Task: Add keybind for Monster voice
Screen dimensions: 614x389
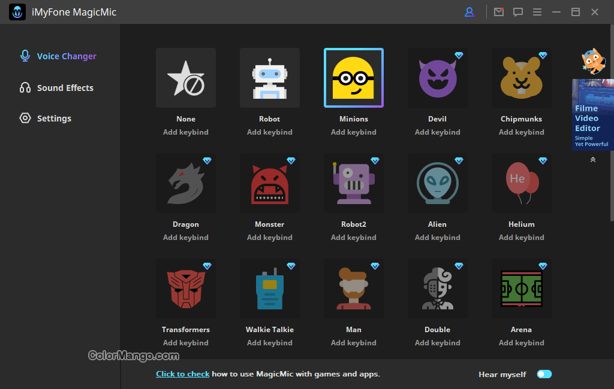Action: point(270,238)
